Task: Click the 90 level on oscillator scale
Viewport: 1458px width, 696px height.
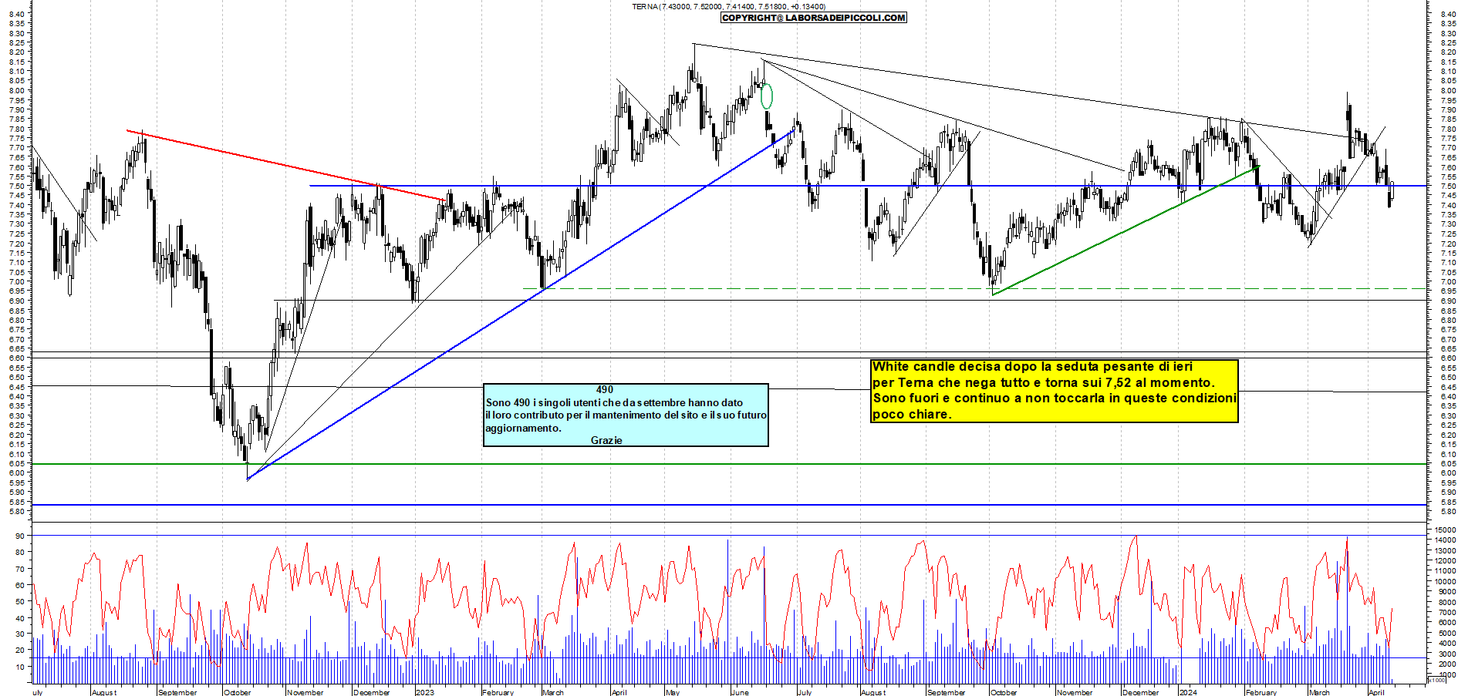Action: [19, 536]
